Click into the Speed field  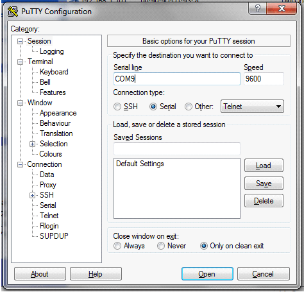point(264,79)
